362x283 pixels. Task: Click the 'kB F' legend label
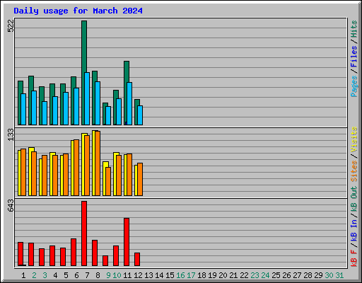[x=354, y=258]
